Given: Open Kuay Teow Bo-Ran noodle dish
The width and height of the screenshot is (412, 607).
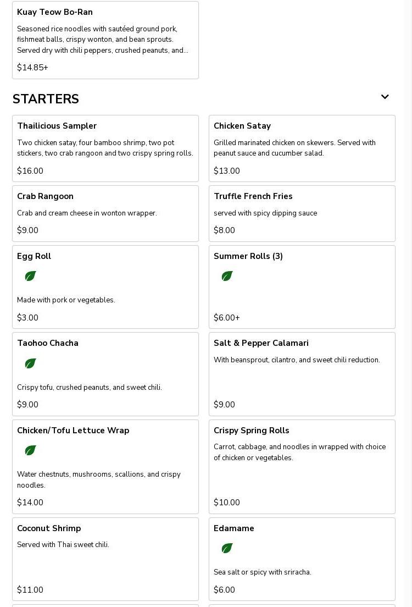Looking at the screenshot, I should [x=105, y=40].
